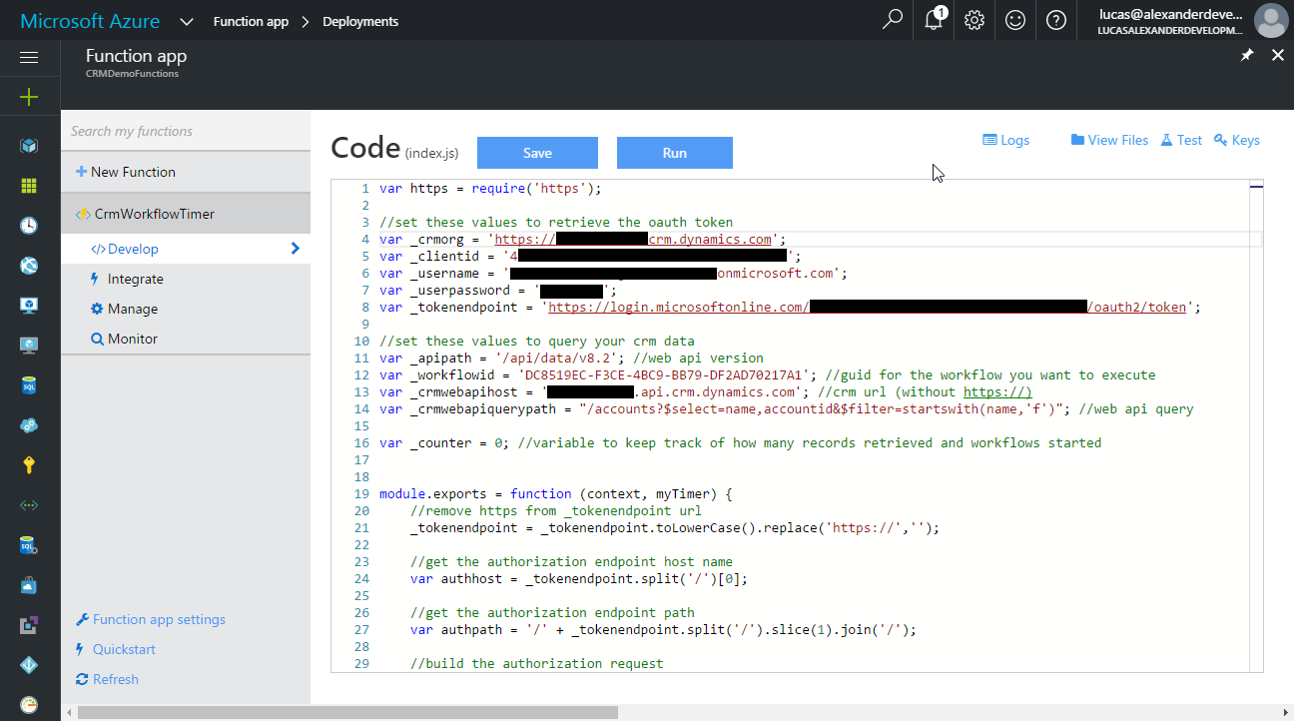Viewport: 1294px width, 721px height.
Task: Save the index.js code
Action: [537, 153]
